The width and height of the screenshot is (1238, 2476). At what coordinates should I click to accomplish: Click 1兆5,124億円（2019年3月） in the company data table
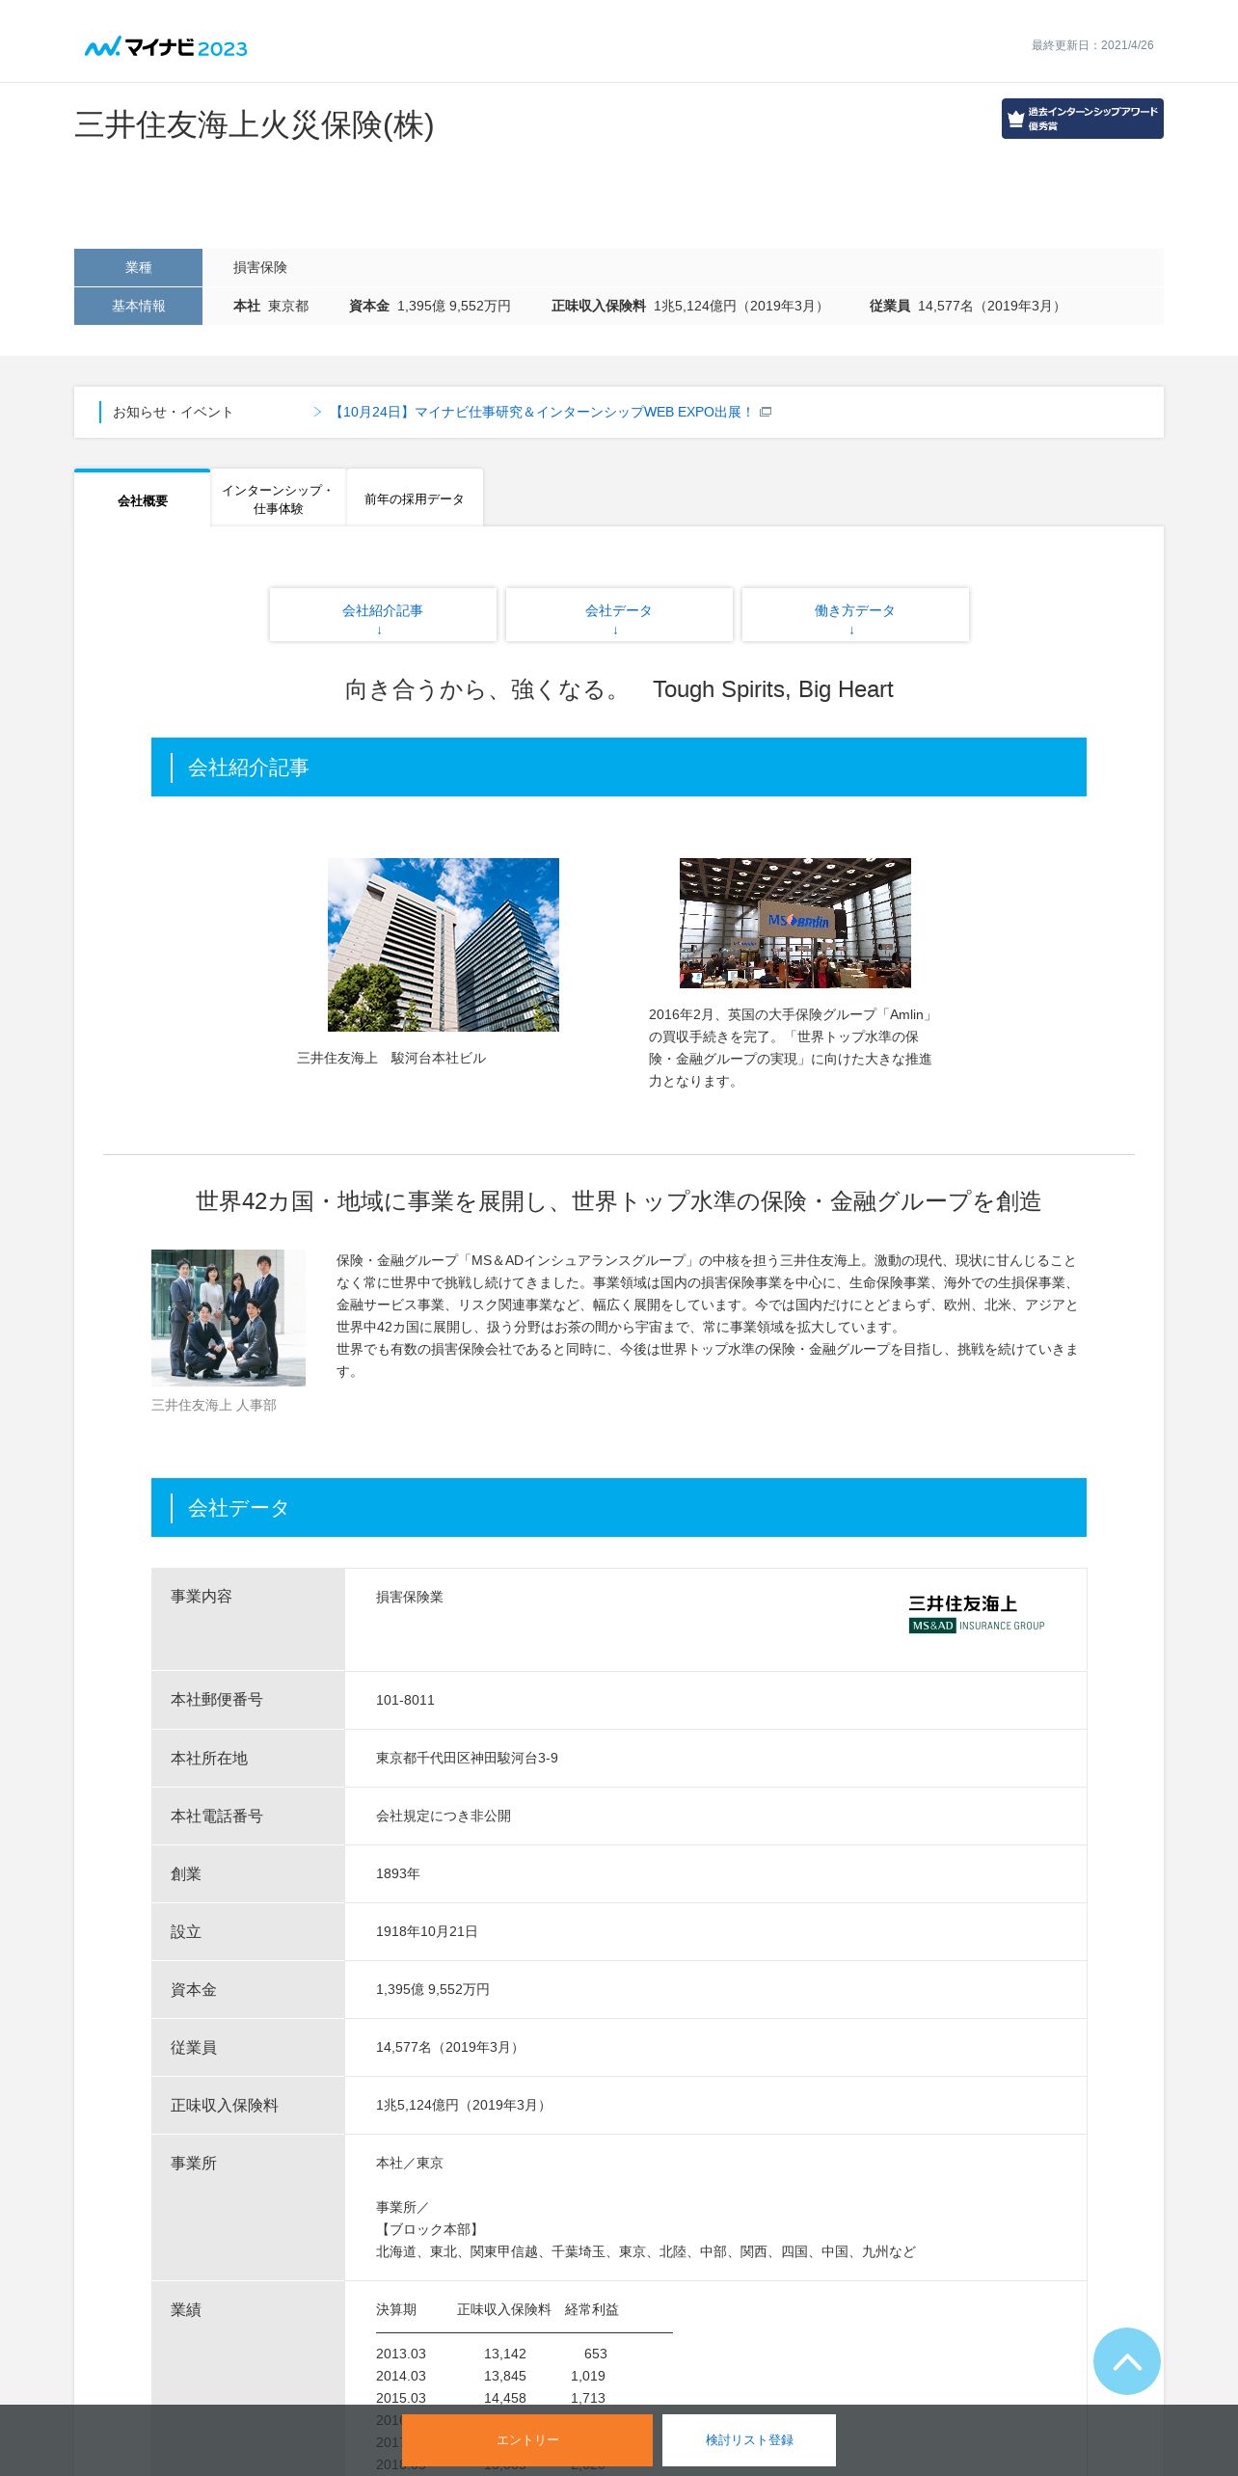click(464, 2105)
